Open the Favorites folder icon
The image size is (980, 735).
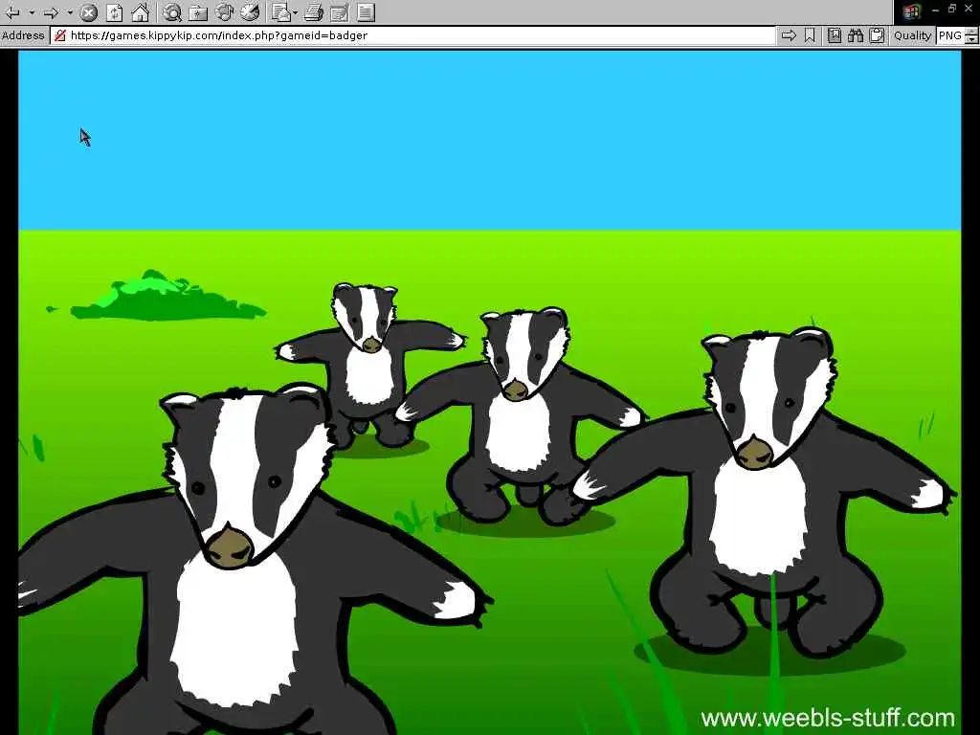pyautogui.click(x=198, y=11)
